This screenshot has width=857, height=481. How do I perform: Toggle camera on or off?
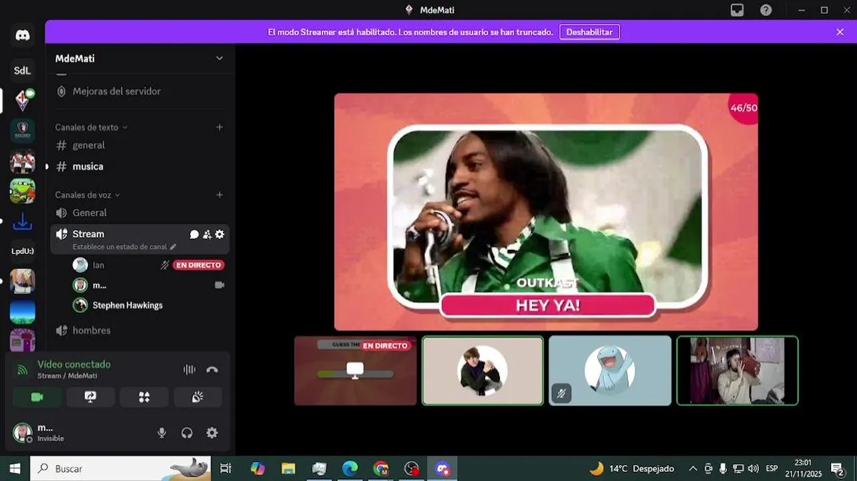[x=37, y=397]
